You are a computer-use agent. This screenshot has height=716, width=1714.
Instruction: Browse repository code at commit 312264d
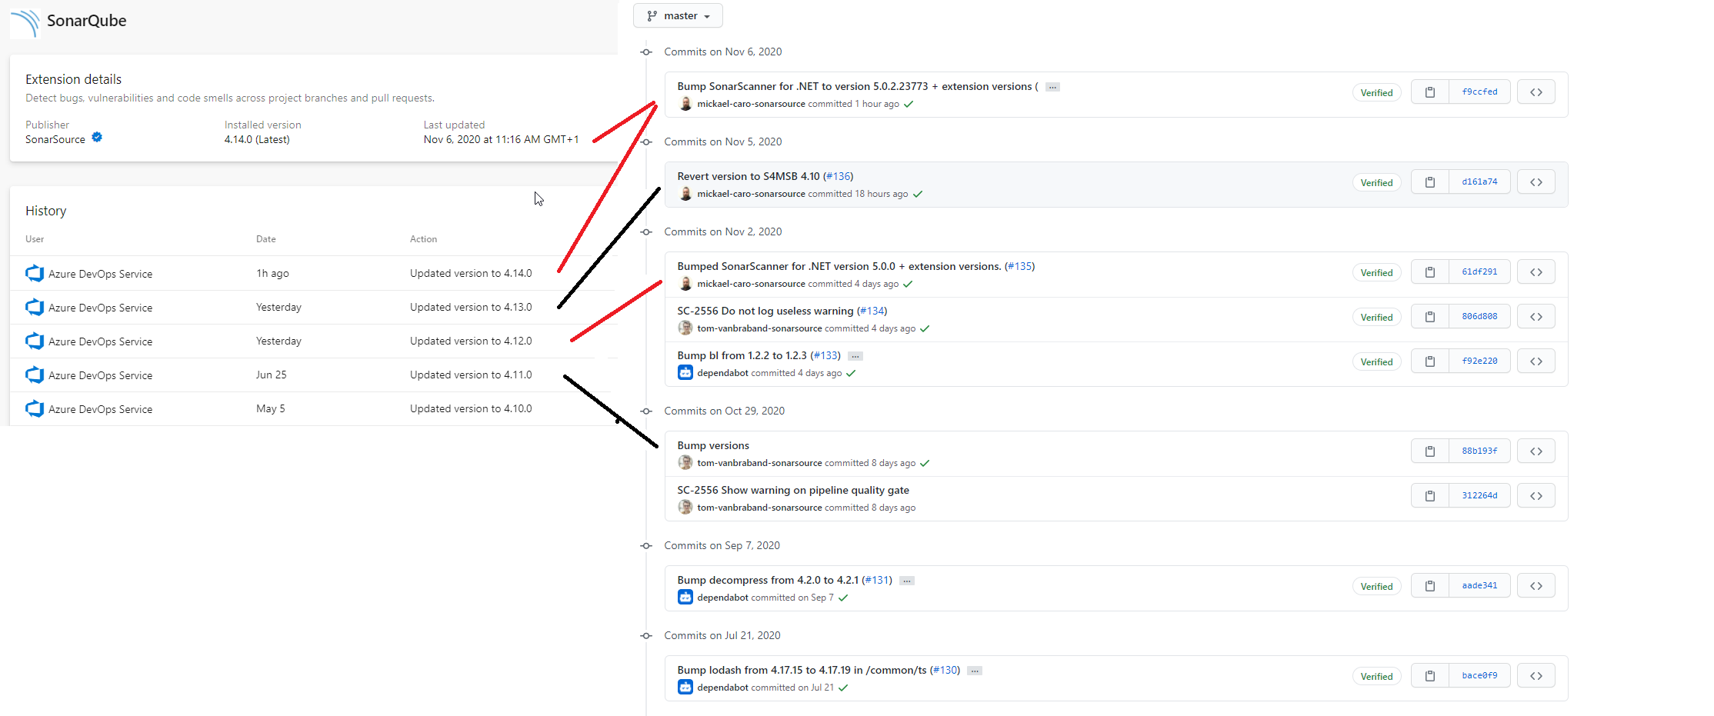[x=1536, y=496]
